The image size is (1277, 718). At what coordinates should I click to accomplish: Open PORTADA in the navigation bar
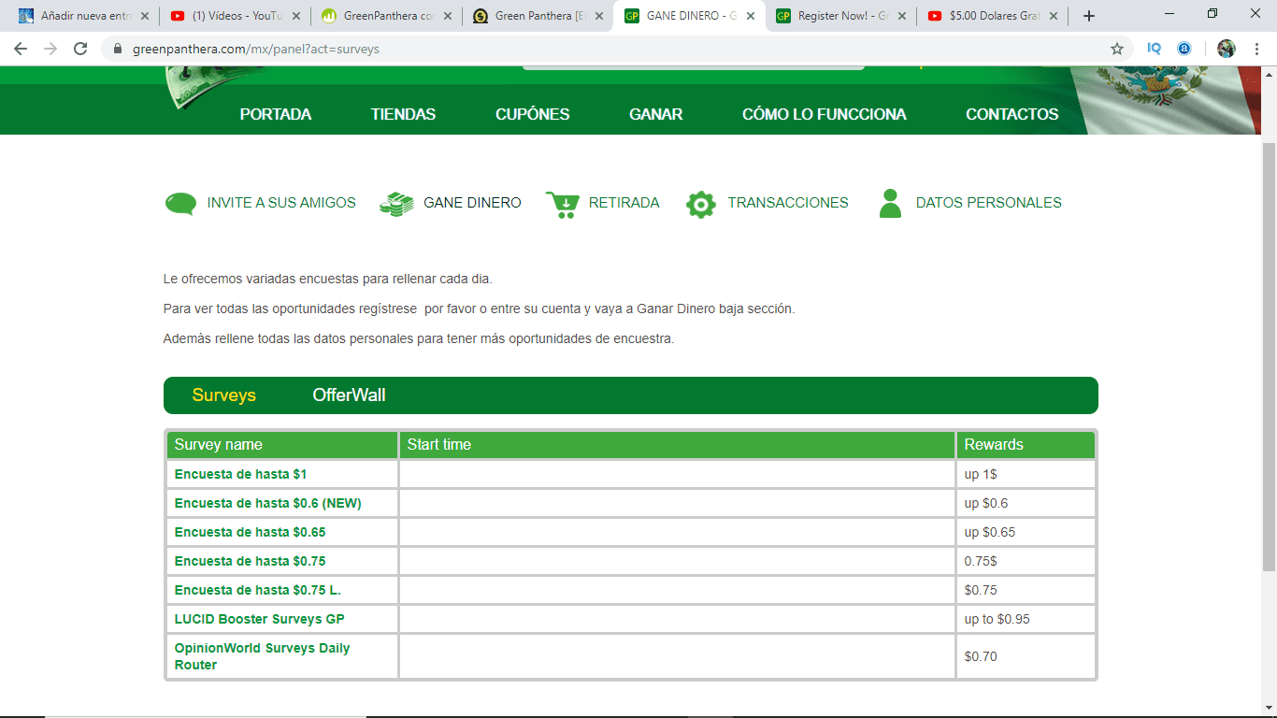(x=276, y=114)
